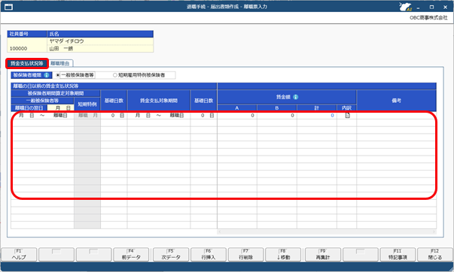Image resolution: width=454 pixels, height=272 pixels.
Task: Click the horizontal scrollbar under the wage table
Action: click(327, 231)
